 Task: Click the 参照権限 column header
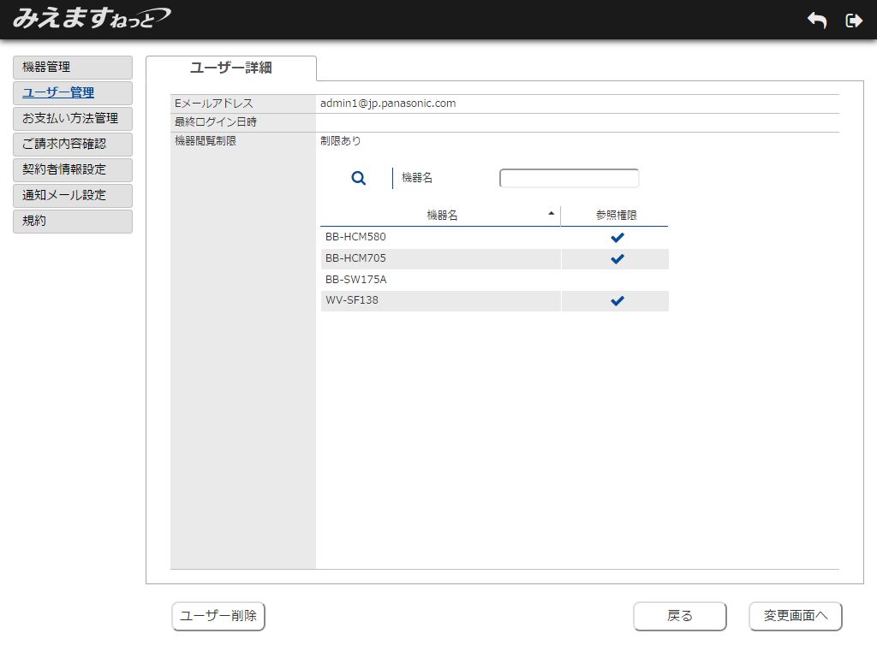(x=616, y=216)
